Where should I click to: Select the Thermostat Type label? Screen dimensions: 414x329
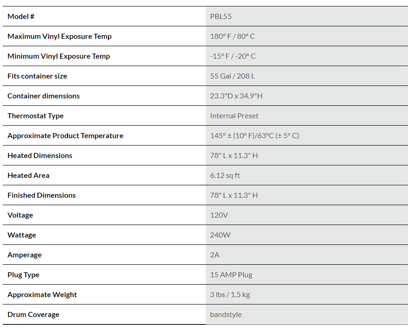click(x=36, y=116)
